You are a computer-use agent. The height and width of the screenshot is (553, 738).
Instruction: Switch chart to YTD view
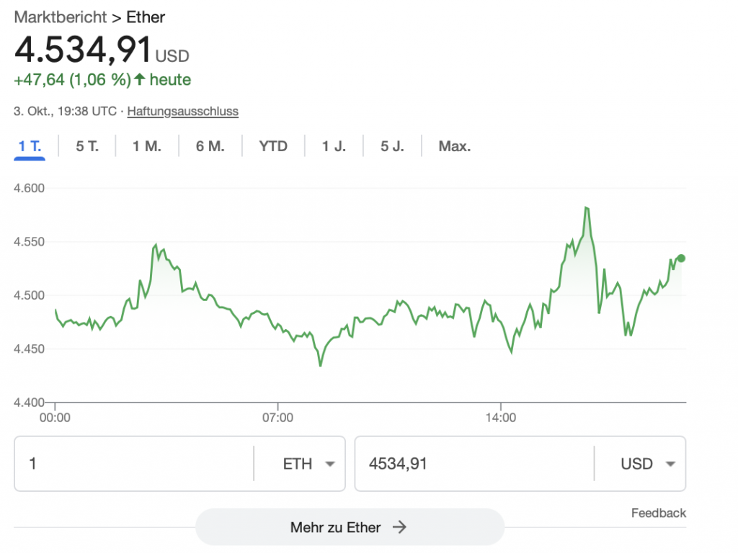274,146
